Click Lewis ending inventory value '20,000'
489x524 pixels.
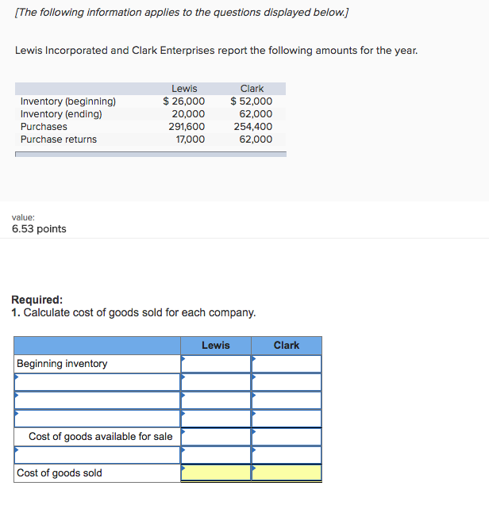pyautogui.click(x=188, y=114)
